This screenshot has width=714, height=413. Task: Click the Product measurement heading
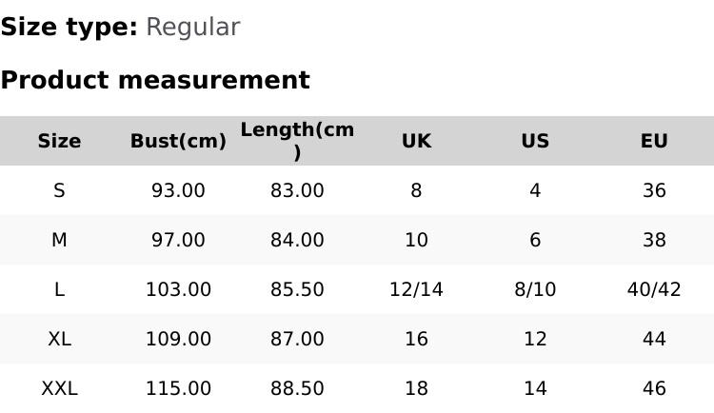(x=155, y=80)
